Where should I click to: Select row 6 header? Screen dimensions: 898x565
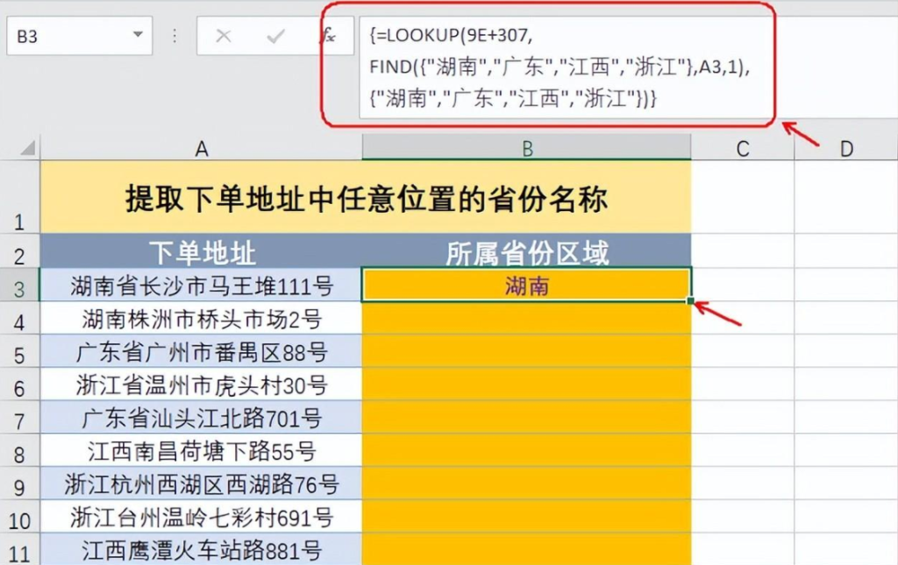(x=19, y=385)
